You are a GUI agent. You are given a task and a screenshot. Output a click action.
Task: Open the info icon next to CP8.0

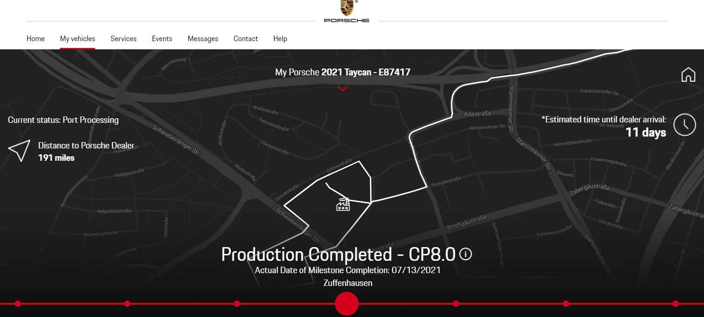[465, 254]
